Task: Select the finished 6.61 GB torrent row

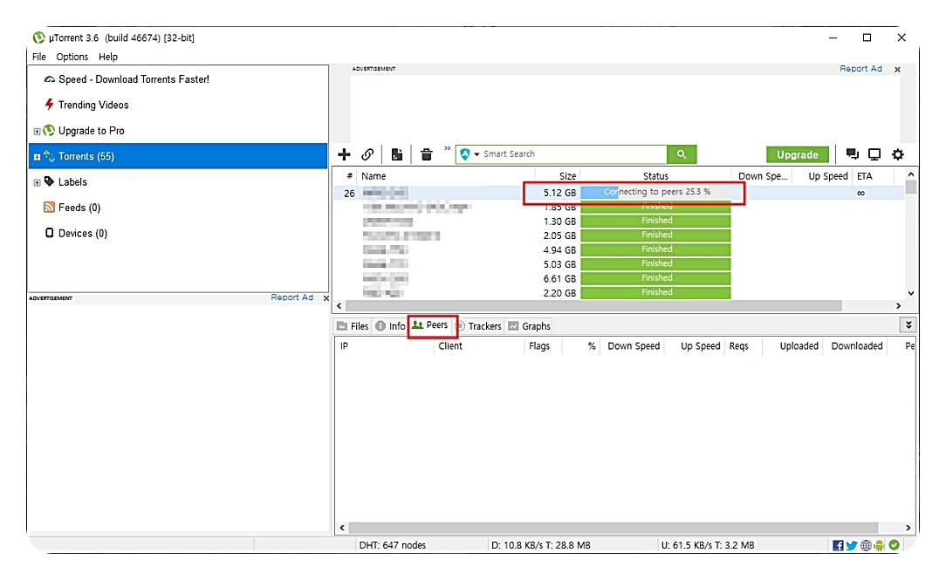Action: click(x=619, y=278)
